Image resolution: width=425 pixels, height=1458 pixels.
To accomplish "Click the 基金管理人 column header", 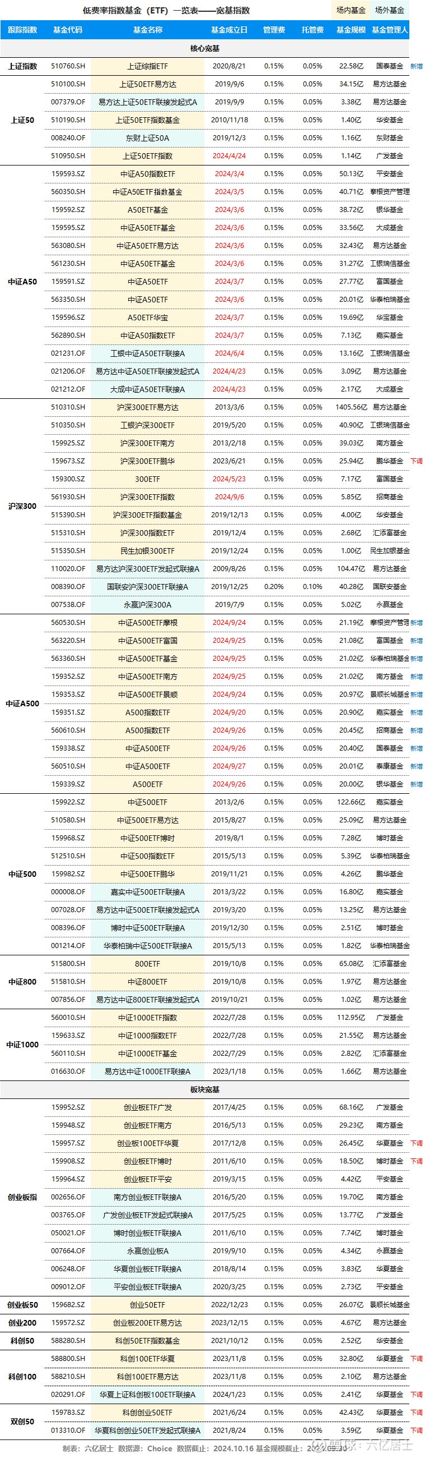I will [x=390, y=30].
